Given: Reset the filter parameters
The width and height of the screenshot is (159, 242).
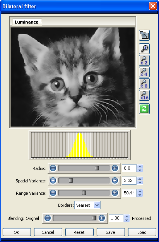Looking at the screenshot, I should click(x=79, y=232).
